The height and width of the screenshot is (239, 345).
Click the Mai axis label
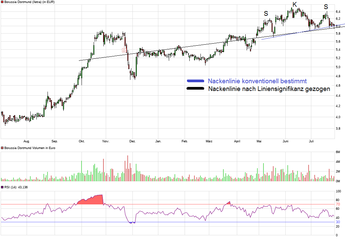pyautogui.click(x=259, y=141)
